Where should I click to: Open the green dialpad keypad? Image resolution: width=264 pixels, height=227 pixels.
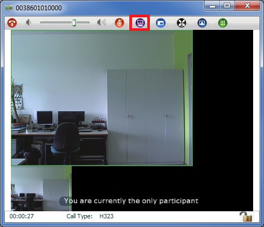223,23
